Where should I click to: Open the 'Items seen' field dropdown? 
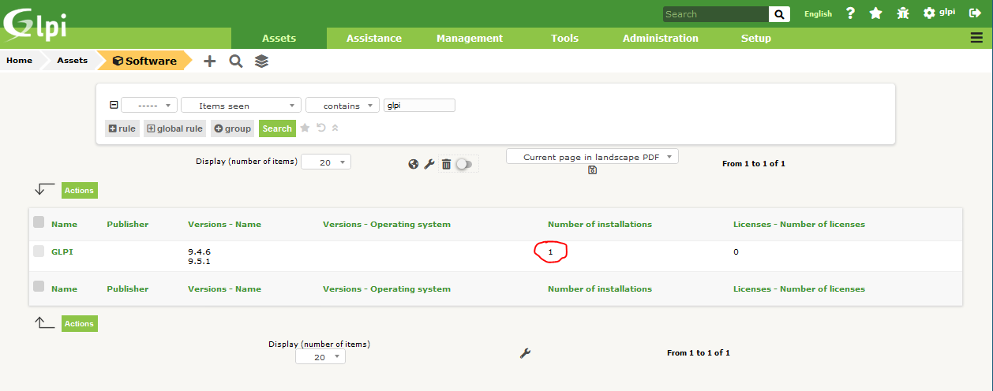click(241, 106)
